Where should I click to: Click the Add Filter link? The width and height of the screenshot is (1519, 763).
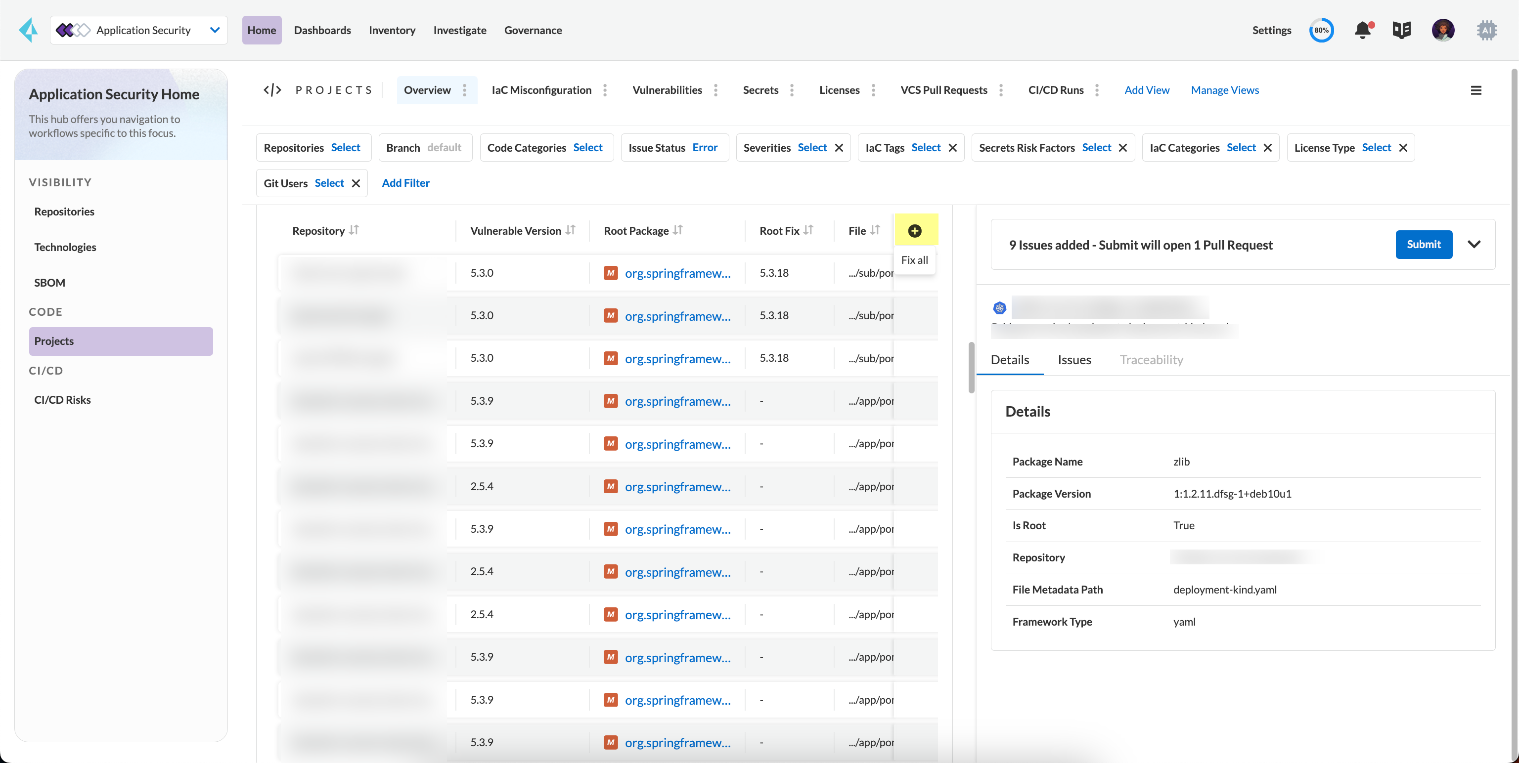coord(405,183)
